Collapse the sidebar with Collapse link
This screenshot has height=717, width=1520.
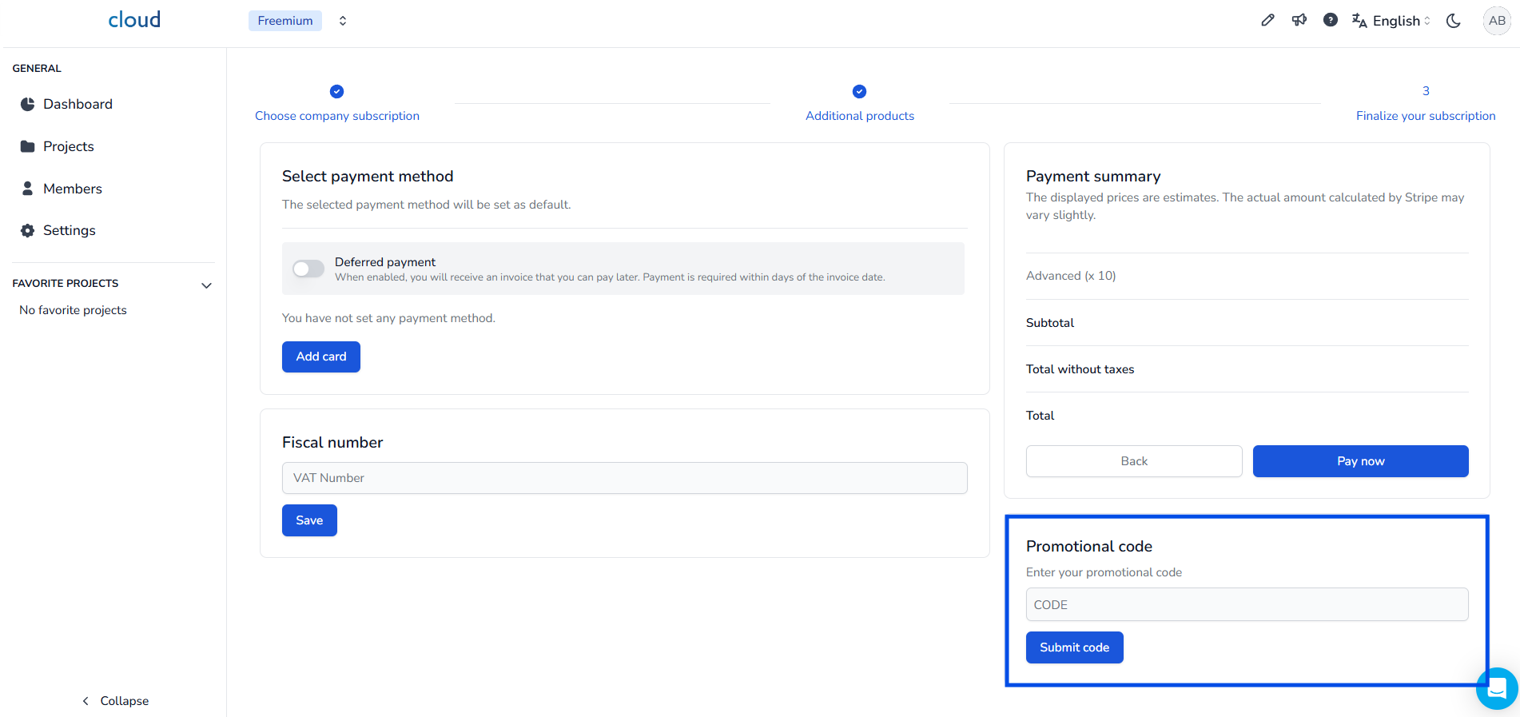point(116,701)
